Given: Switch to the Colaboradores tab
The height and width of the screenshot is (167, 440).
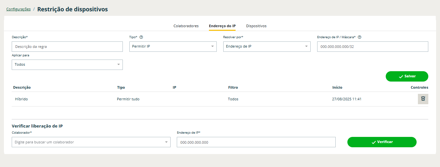Looking at the screenshot, I should (186, 26).
